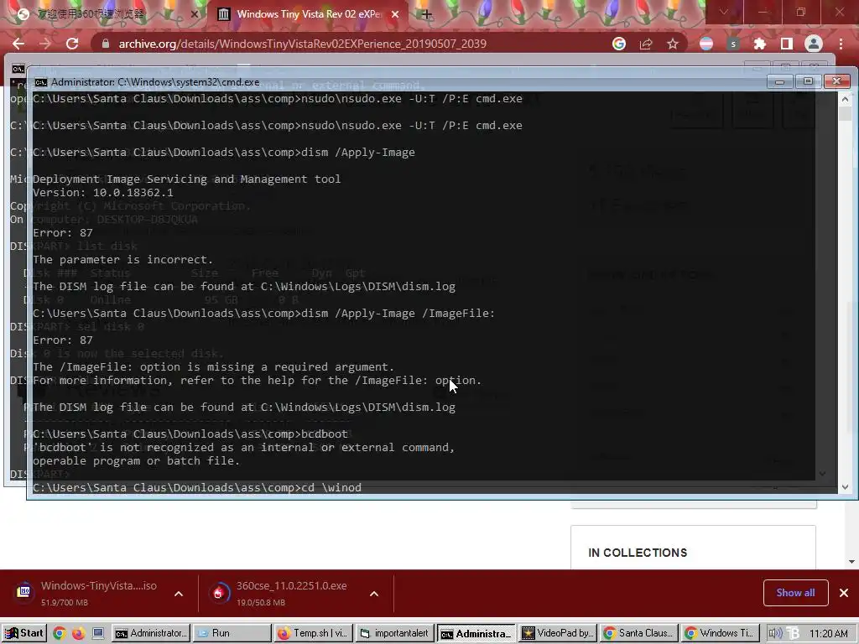Click the 360cse download progress icon
The height and width of the screenshot is (644, 859).
point(218,593)
